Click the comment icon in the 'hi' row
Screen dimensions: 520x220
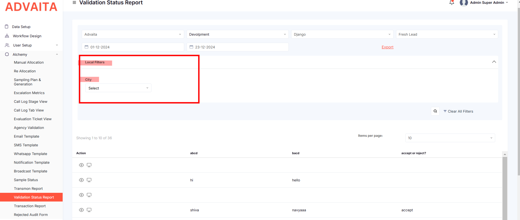(x=89, y=180)
